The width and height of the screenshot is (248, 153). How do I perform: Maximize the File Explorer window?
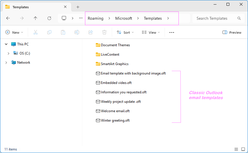pyautogui.click(x=228, y=4)
